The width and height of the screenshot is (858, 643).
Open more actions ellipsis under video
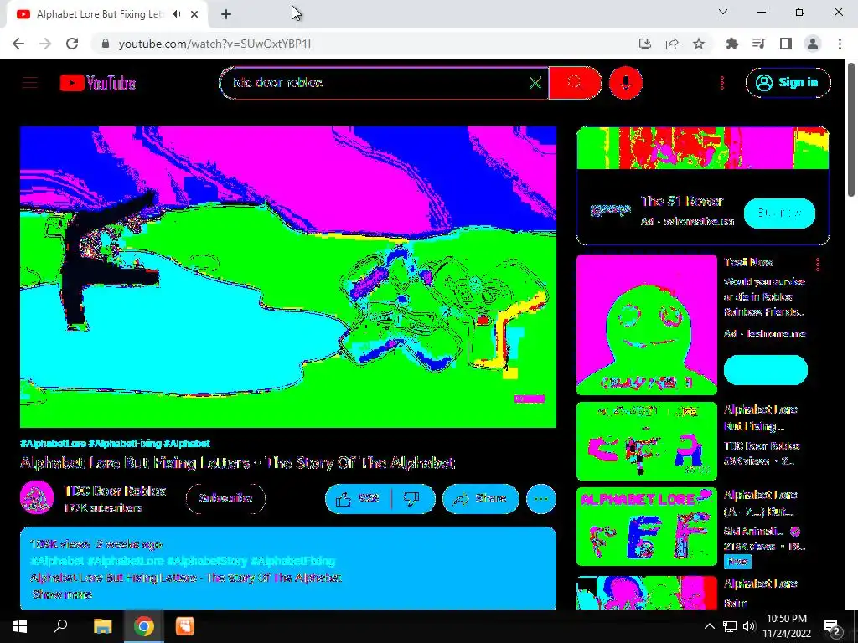click(x=541, y=499)
